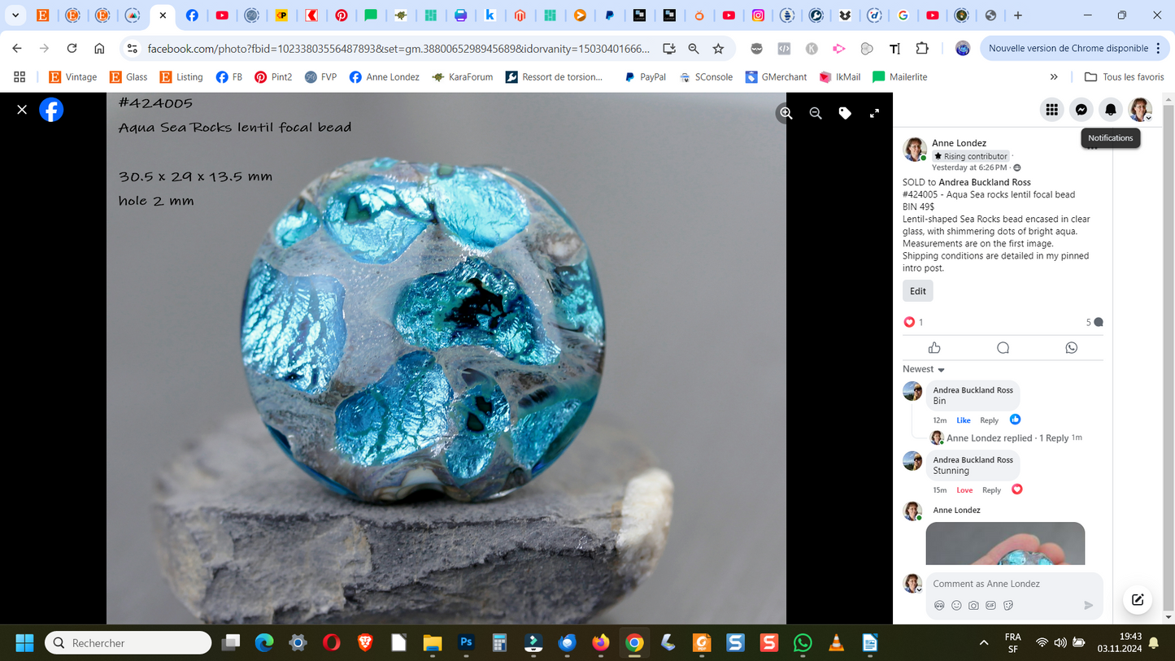The width and height of the screenshot is (1175, 661).
Task: Open the Mailerlite bookmark
Action: click(899, 77)
